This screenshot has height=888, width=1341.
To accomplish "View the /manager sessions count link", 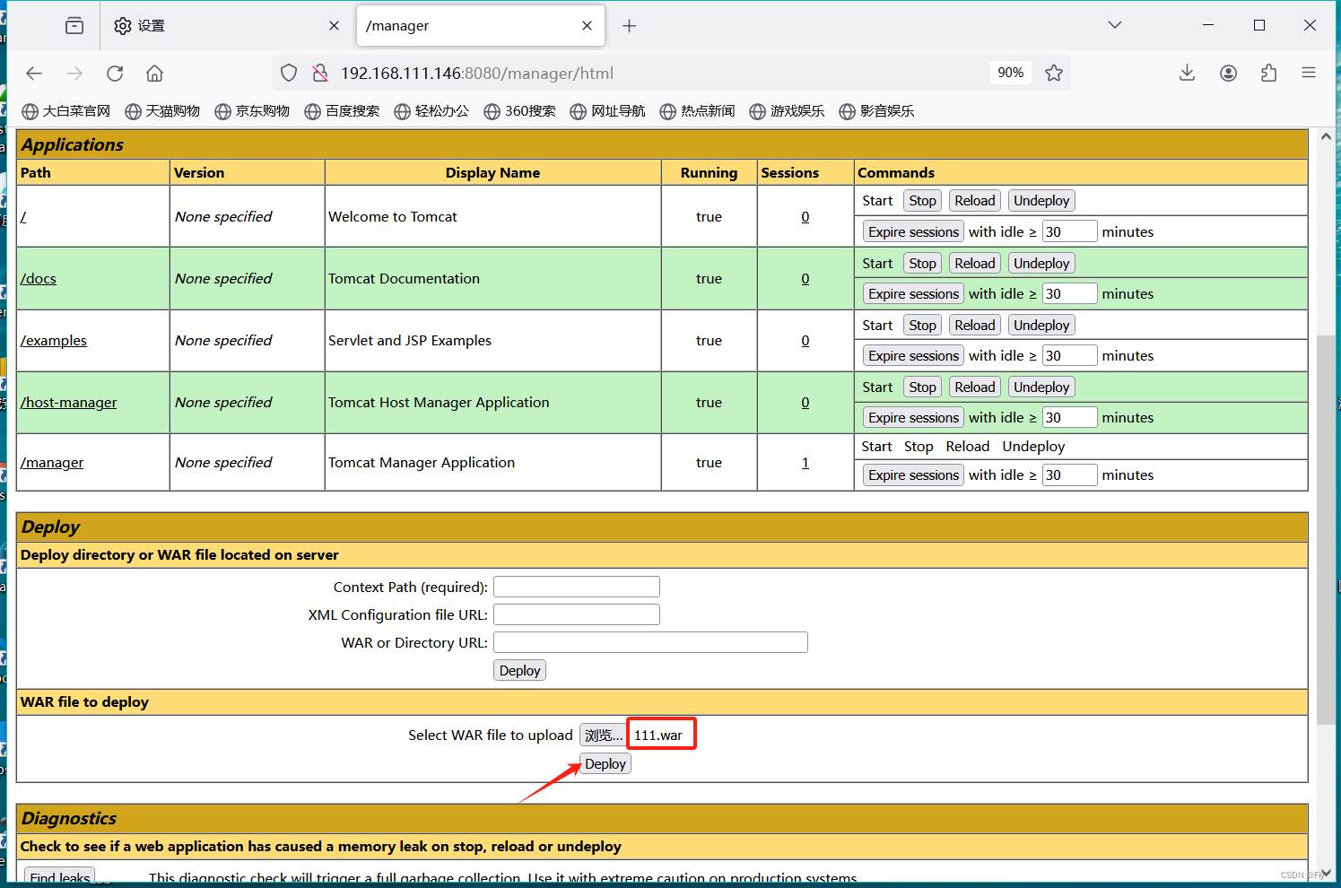I will (x=805, y=463).
